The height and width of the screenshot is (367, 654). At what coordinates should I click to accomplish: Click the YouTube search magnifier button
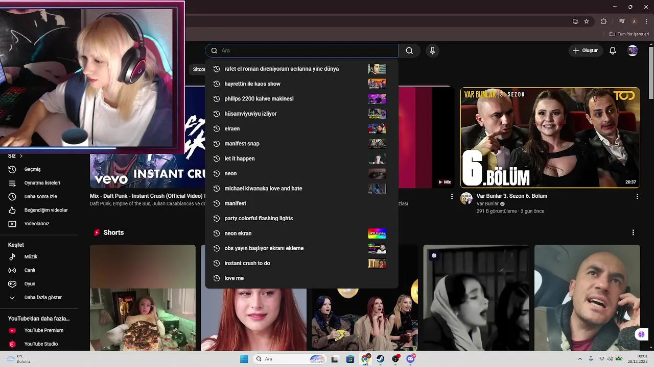point(409,50)
